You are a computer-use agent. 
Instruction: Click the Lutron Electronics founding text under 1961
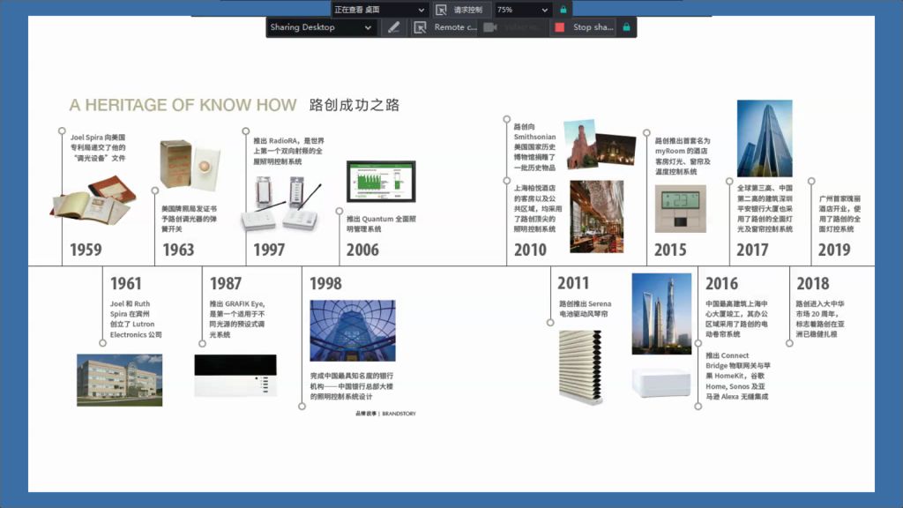click(x=136, y=319)
